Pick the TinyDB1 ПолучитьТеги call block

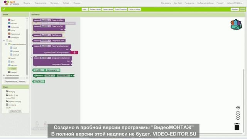tap(49, 41)
